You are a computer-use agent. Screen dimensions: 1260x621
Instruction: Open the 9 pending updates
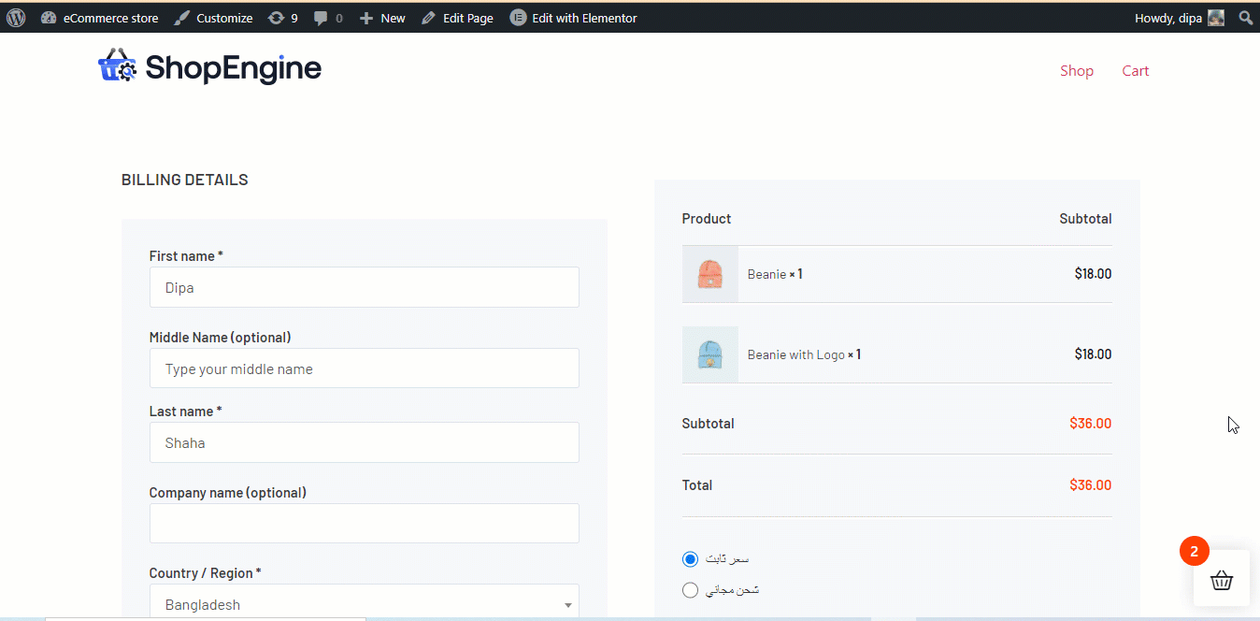(283, 18)
